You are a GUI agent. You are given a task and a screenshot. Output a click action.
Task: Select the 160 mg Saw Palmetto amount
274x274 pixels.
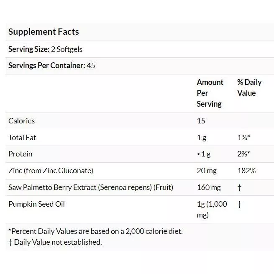pos(208,187)
